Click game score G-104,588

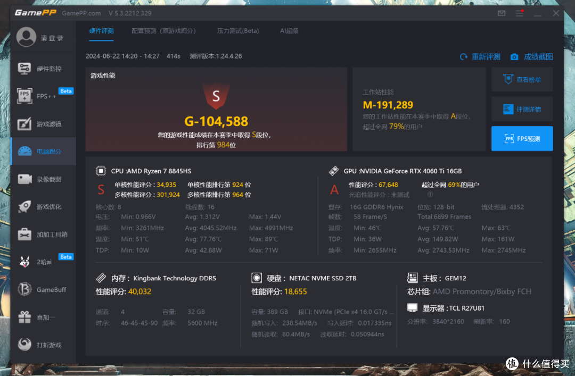point(216,121)
